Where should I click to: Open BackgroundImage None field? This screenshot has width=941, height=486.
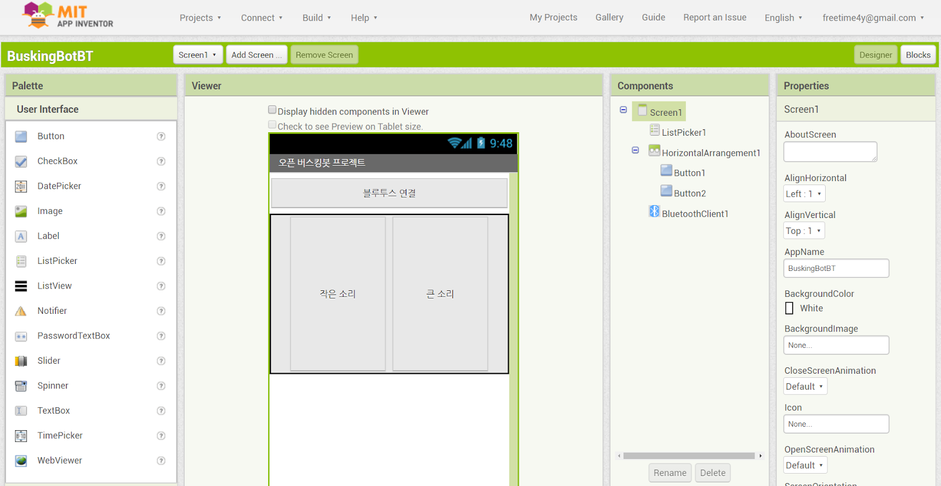836,345
